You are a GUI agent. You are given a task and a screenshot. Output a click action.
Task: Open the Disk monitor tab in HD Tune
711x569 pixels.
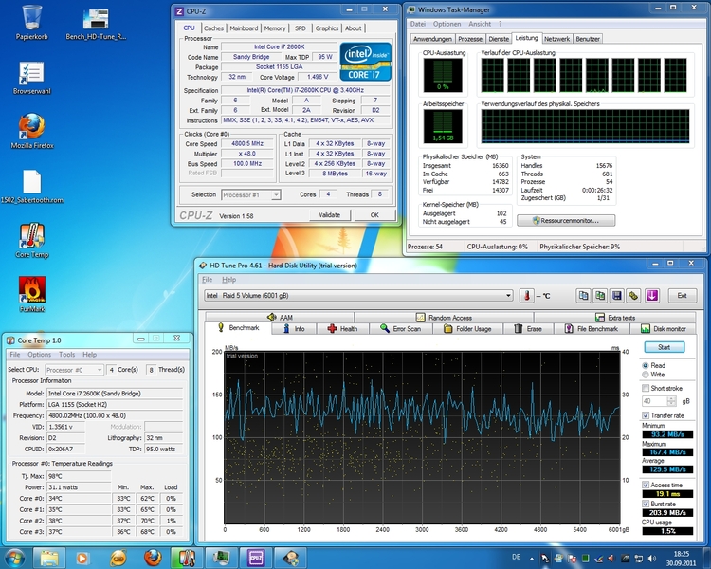(663, 328)
